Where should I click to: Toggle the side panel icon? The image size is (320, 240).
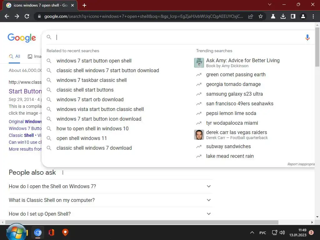pos(293,16)
